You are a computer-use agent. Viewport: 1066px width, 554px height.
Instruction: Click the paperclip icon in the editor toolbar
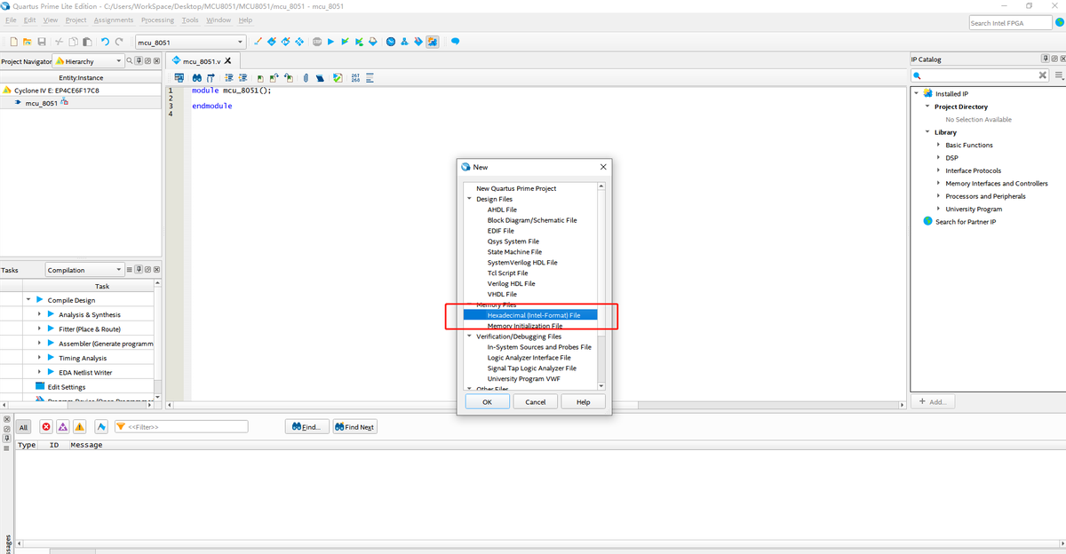click(x=306, y=77)
